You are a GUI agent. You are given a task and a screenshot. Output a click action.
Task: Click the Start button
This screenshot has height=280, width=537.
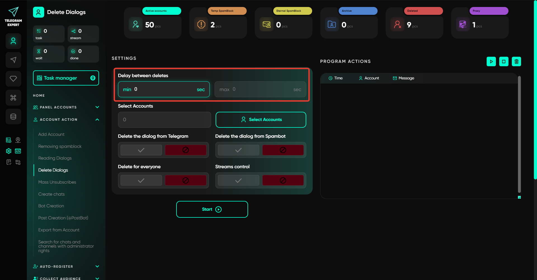point(212,209)
